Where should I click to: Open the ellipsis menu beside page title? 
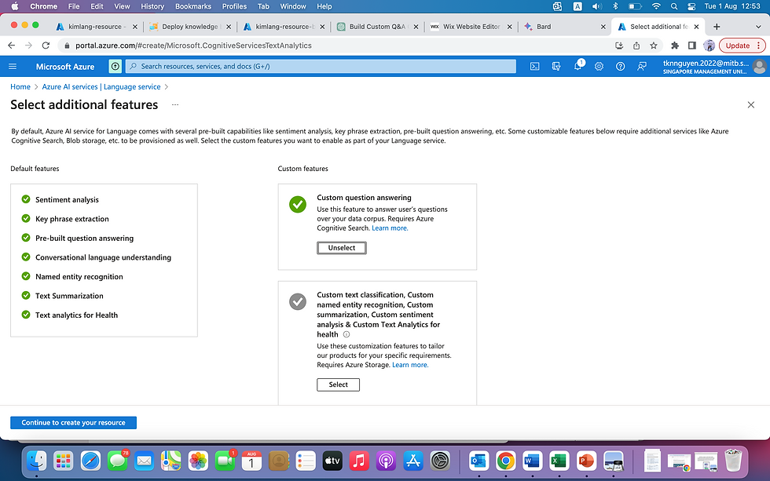coord(175,104)
